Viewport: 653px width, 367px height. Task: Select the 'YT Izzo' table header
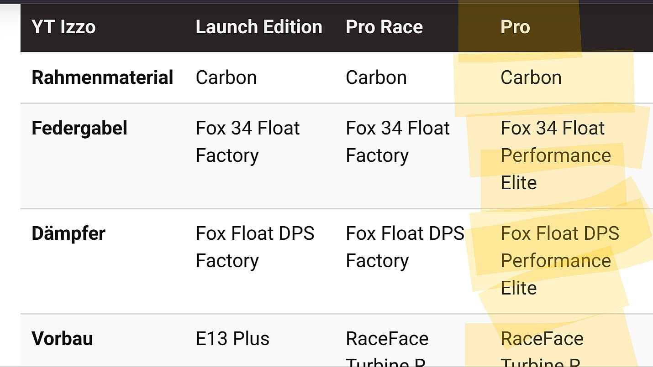pyautogui.click(x=63, y=27)
